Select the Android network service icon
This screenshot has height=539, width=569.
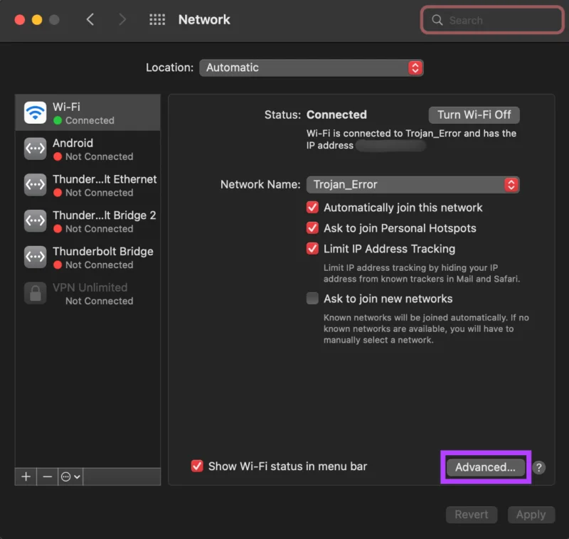click(x=35, y=149)
